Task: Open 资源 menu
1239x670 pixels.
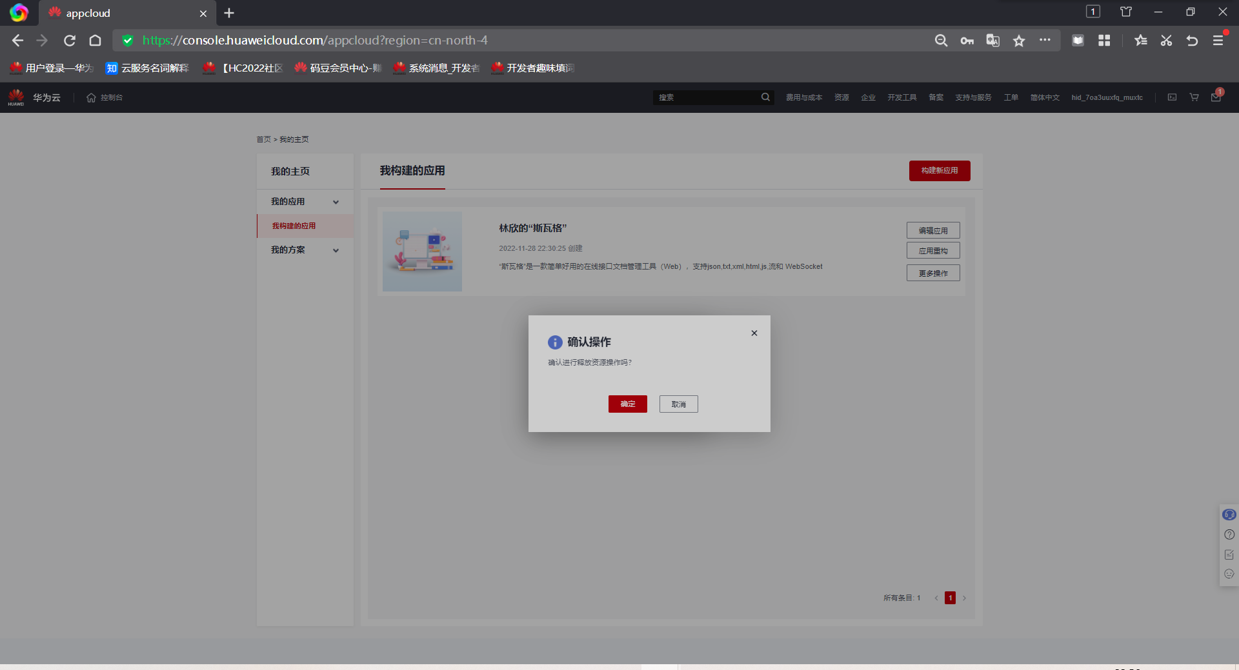Action: click(841, 97)
